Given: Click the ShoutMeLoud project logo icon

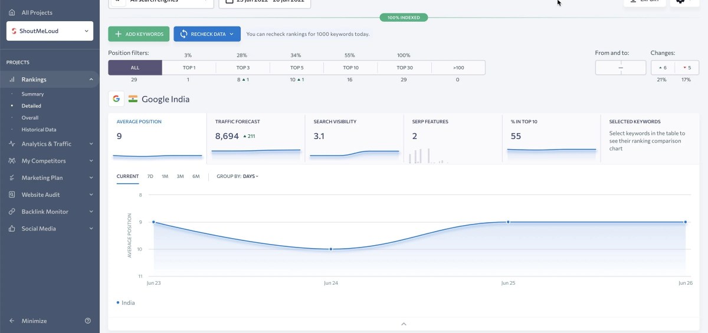Looking at the screenshot, I should 15,31.
